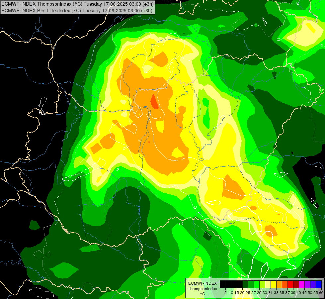The width and height of the screenshot is (325, 299).
Task: Click the medium green 25–27 legend swatch
Action: (x=251, y=284)
